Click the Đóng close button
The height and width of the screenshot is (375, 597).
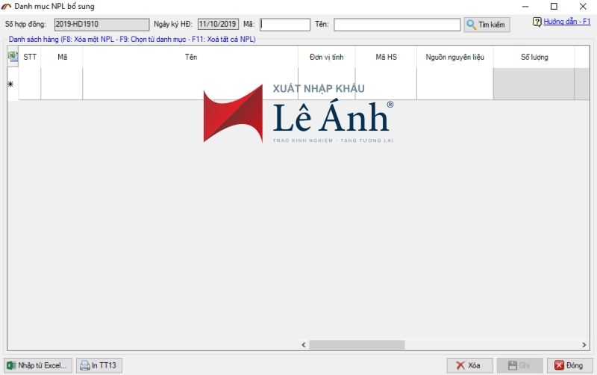pyautogui.click(x=569, y=365)
